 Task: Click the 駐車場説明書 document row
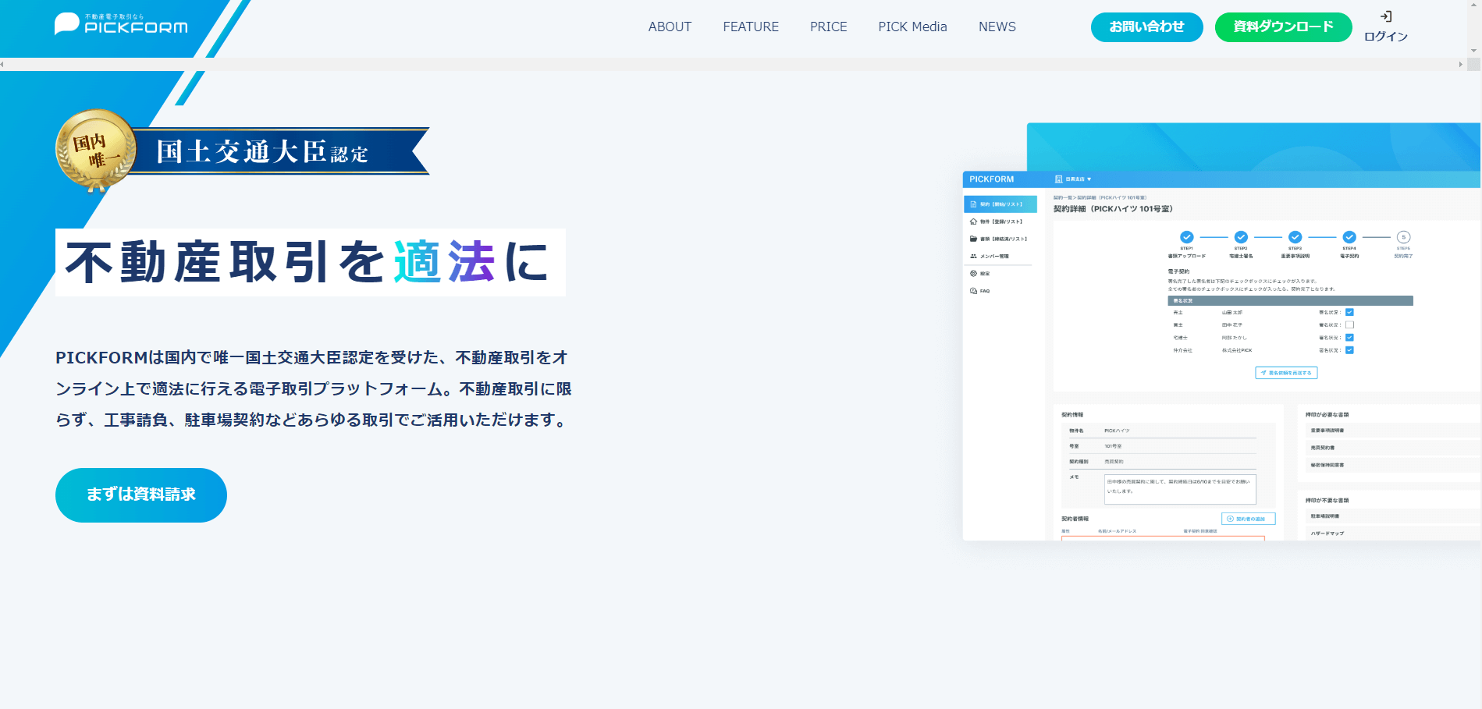coord(1393,516)
